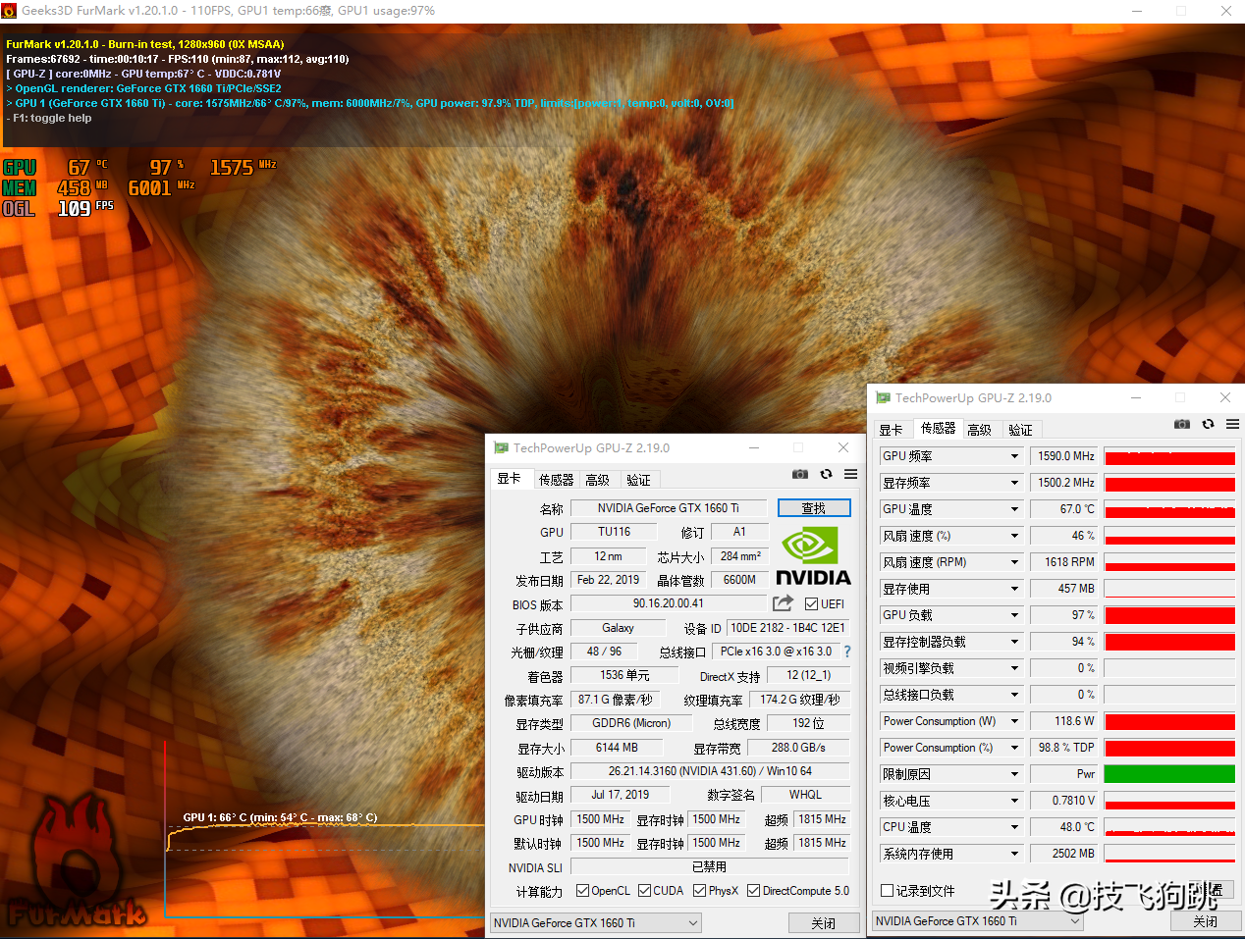The height and width of the screenshot is (939, 1245).
Task: Open the GPU 负载 sensor dropdown
Action: (x=1014, y=615)
